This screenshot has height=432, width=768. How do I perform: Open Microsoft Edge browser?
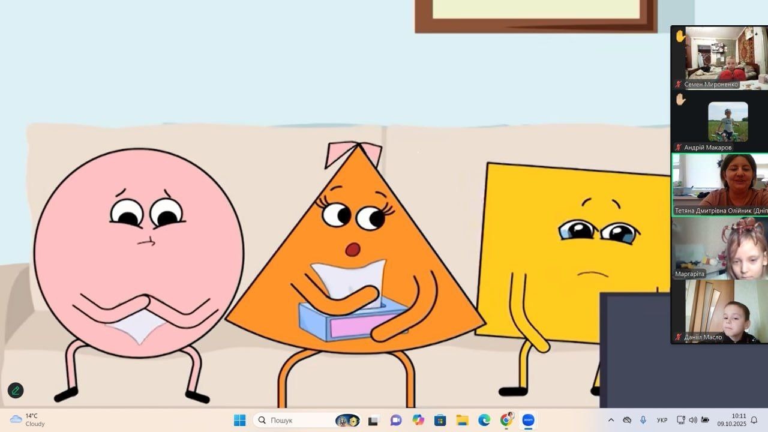coord(484,420)
